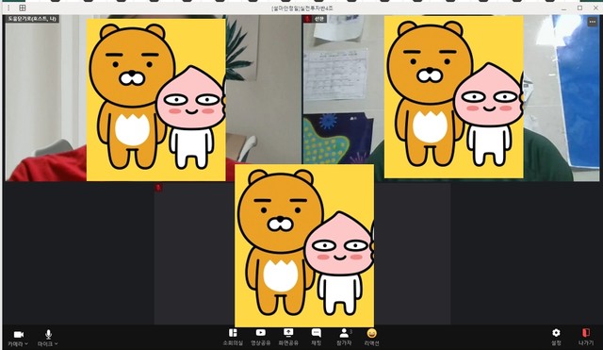603x350 pixels.
Task: Expand microphone options arrow next to 마이크
Action: pyautogui.click(x=57, y=343)
